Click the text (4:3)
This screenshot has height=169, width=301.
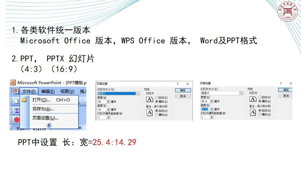[31, 69]
